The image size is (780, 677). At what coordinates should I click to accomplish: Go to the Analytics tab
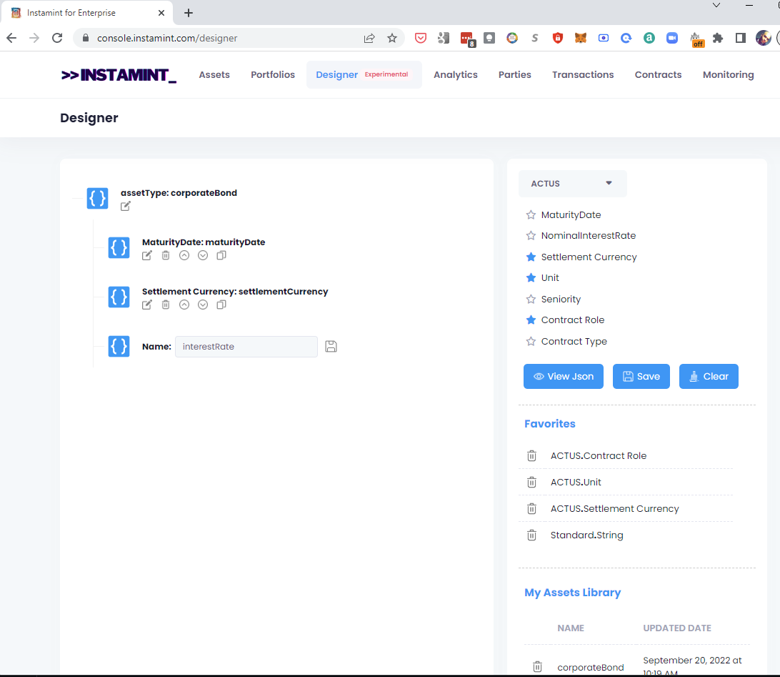[x=455, y=75]
